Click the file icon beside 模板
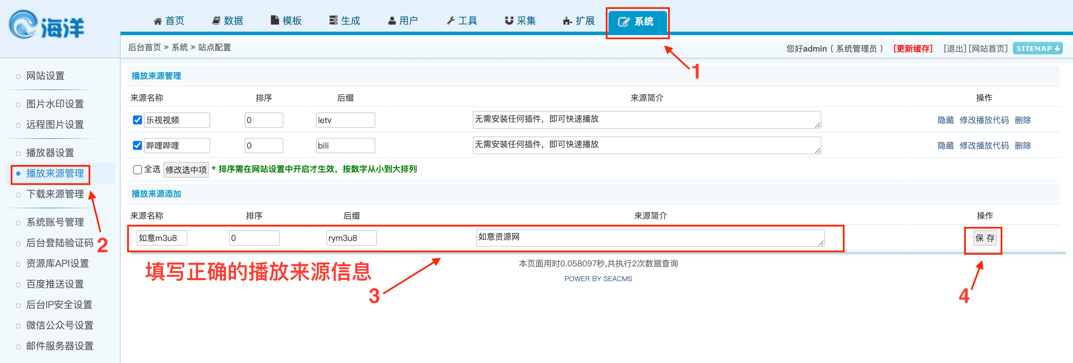Screen dimensions: 1073x363 click(x=275, y=20)
